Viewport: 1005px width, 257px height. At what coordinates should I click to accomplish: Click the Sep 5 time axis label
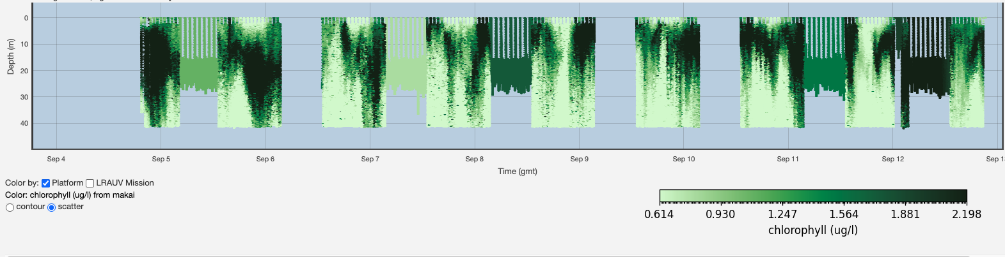(x=161, y=159)
